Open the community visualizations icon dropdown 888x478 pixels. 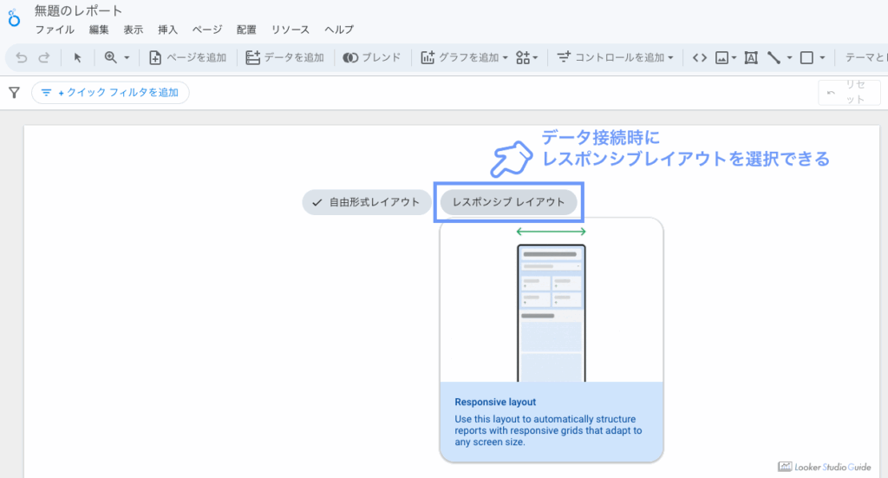click(526, 58)
